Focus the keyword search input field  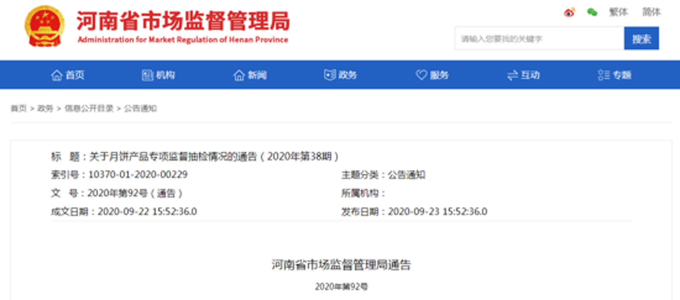point(539,38)
